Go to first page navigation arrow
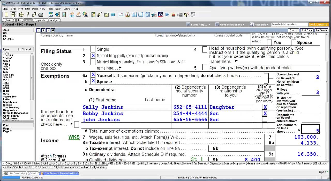 tap(38, 30)
